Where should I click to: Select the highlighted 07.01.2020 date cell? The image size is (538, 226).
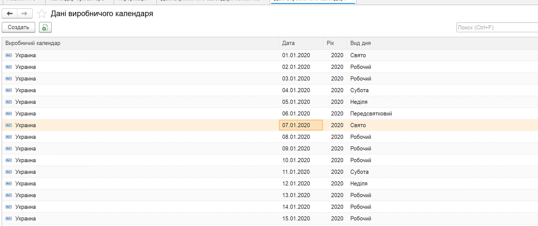[x=300, y=125]
